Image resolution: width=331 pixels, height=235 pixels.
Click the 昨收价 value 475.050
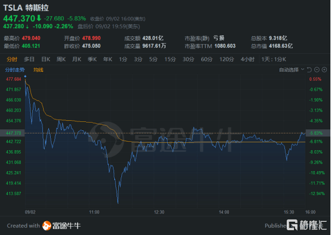click(91, 46)
